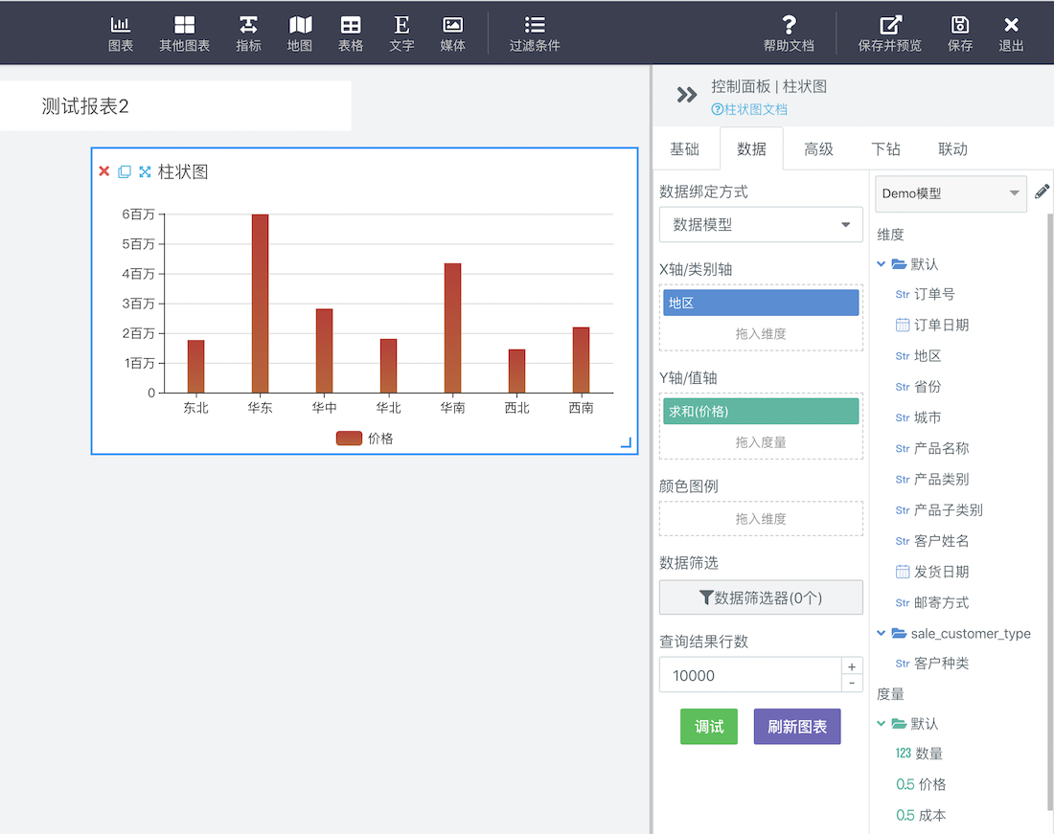Viewport: 1054px width, 834px height.
Task: Open 过滤条件 filter conditions
Action: 535,34
